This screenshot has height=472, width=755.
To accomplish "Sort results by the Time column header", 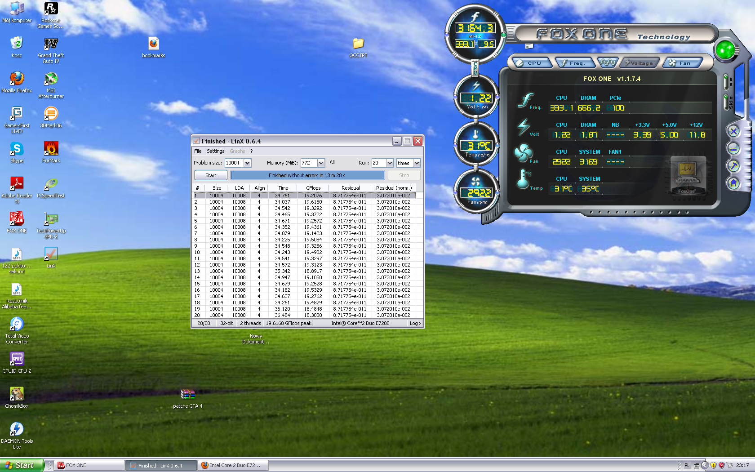I will click(x=283, y=188).
